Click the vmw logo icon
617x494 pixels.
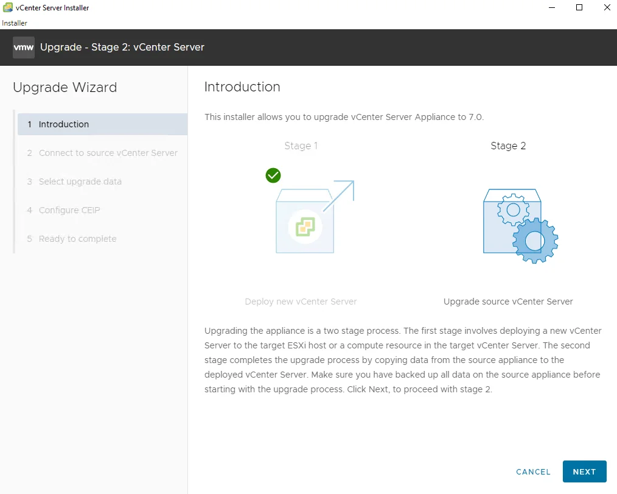pyautogui.click(x=24, y=48)
